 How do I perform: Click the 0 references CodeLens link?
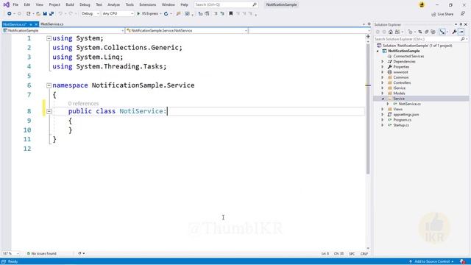point(83,103)
